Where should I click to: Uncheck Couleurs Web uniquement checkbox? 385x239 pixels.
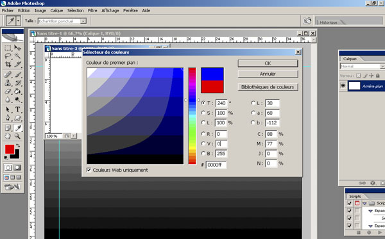coord(89,170)
